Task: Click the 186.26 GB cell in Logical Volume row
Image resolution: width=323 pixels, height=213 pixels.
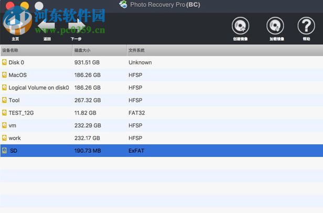Action: 88,87
